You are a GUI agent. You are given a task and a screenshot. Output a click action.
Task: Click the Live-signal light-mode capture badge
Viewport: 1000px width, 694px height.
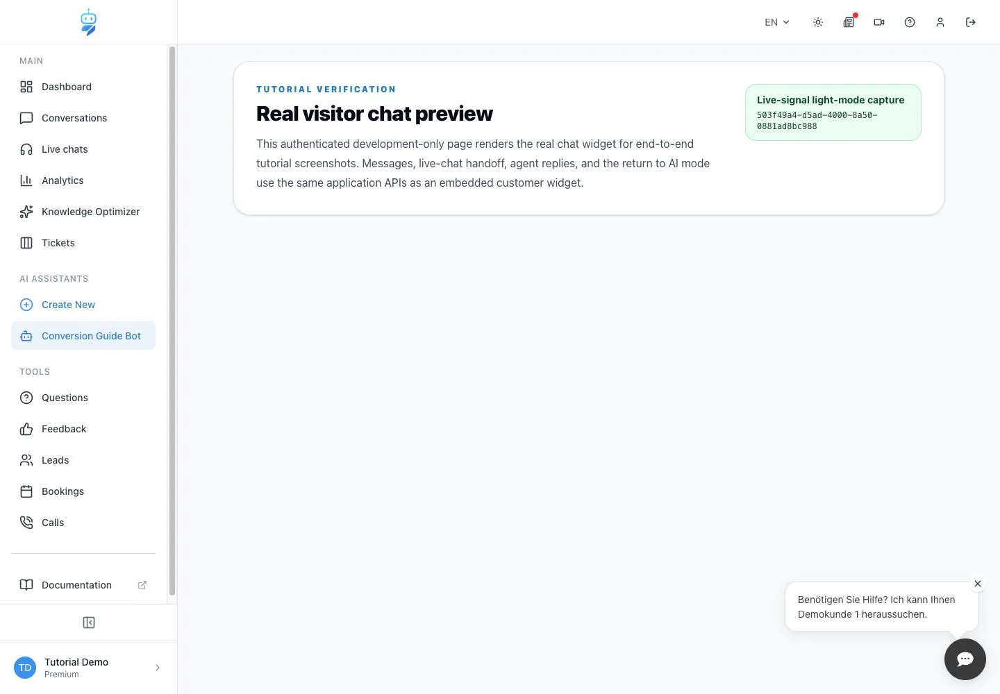(x=833, y=112)
